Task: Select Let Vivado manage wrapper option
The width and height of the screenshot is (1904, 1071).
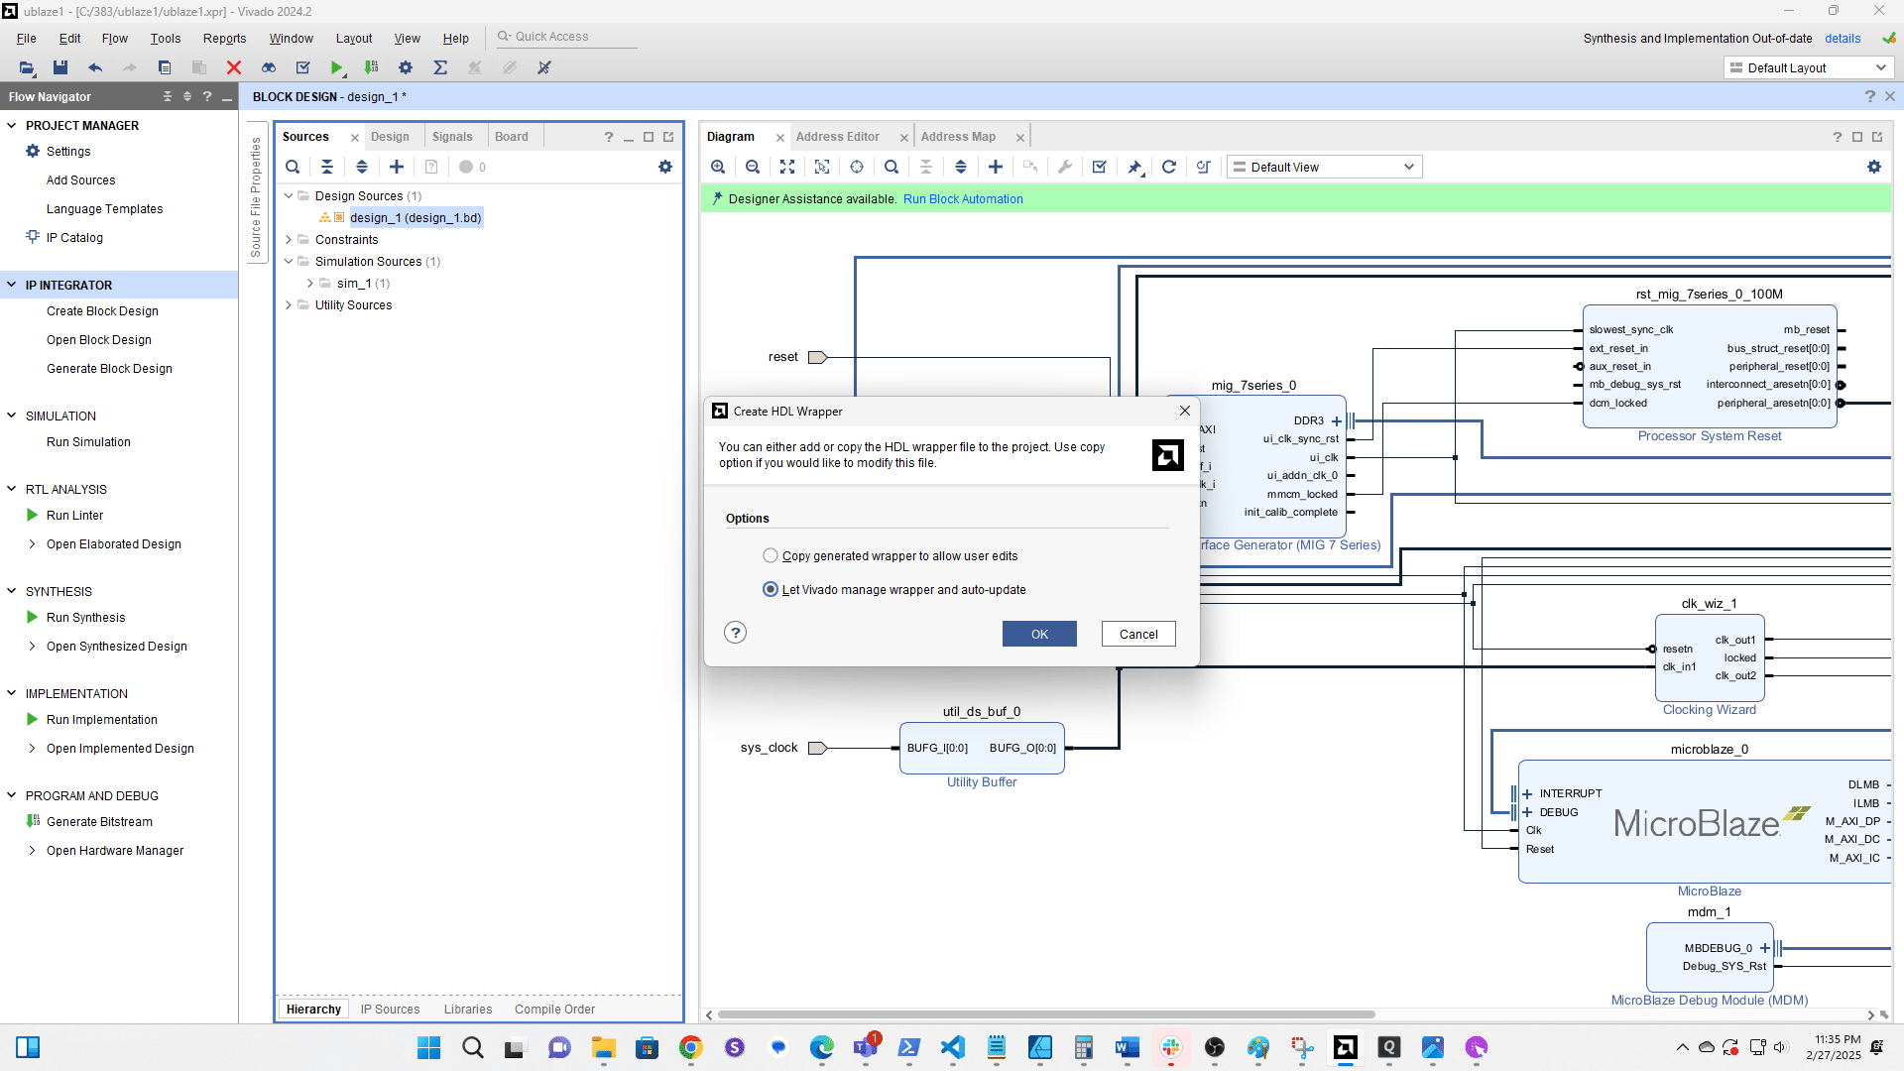Action: [x=771, y=589]
